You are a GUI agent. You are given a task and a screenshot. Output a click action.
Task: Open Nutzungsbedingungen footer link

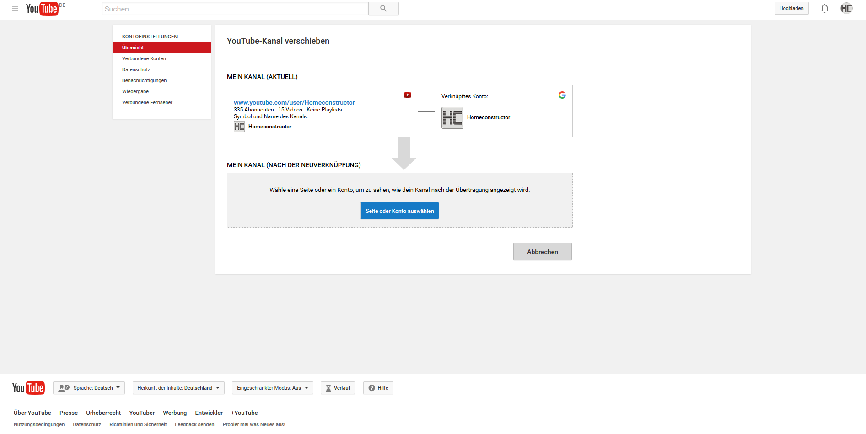(x=39, y=424)
